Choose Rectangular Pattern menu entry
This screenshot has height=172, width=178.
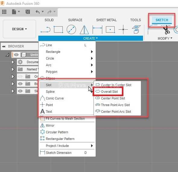(67, 139)
